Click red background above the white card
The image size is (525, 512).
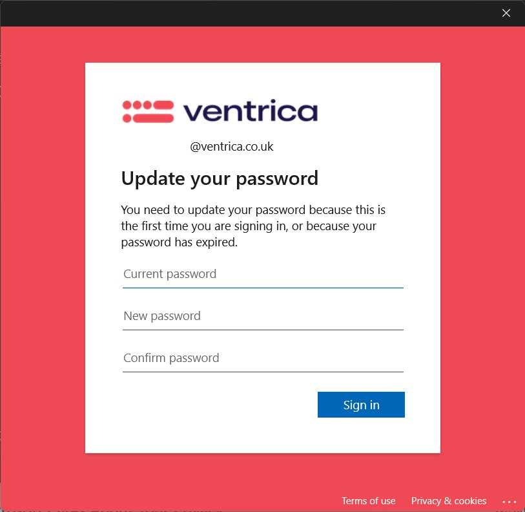tap(262, 44)
